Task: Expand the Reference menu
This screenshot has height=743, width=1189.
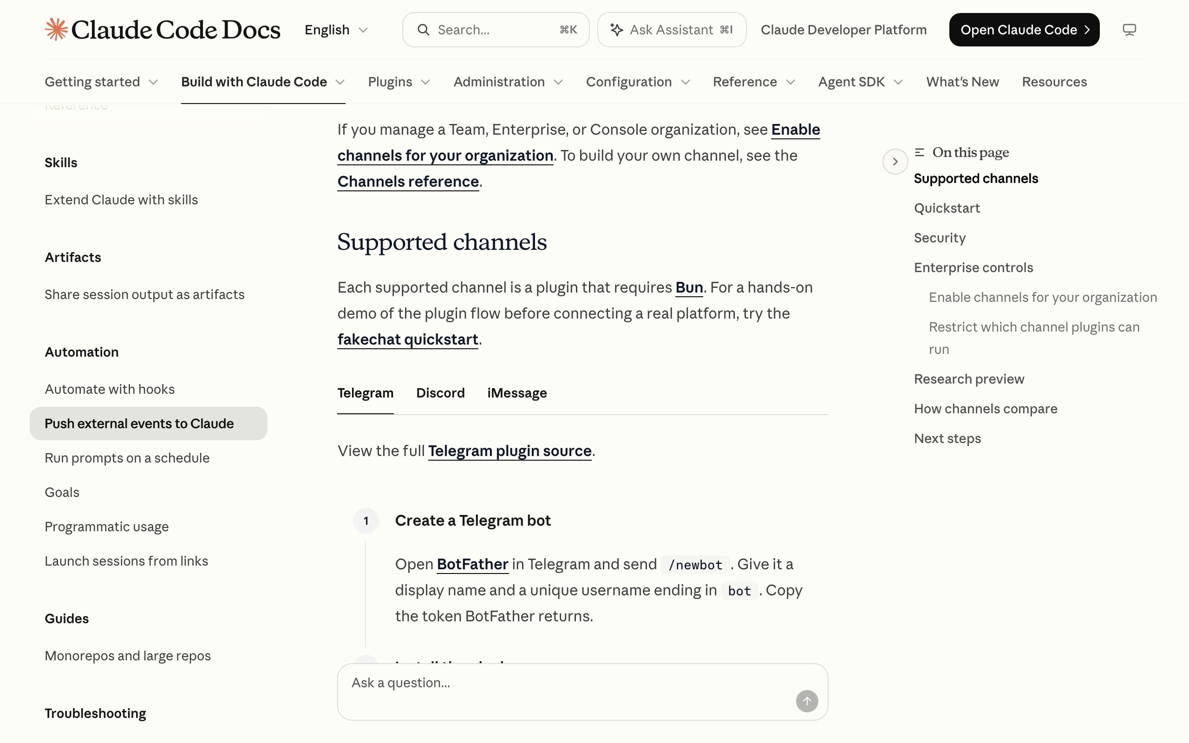Action: 754,82
